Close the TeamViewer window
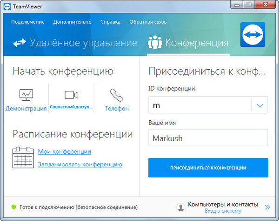The image size is (279, 221). click(265, 5)
